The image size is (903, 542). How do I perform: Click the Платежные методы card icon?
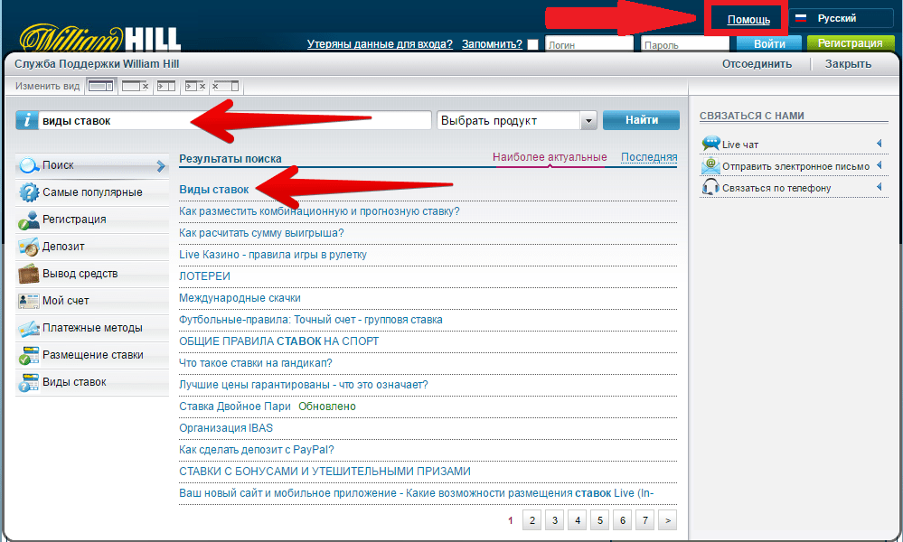tap(28, 328)
